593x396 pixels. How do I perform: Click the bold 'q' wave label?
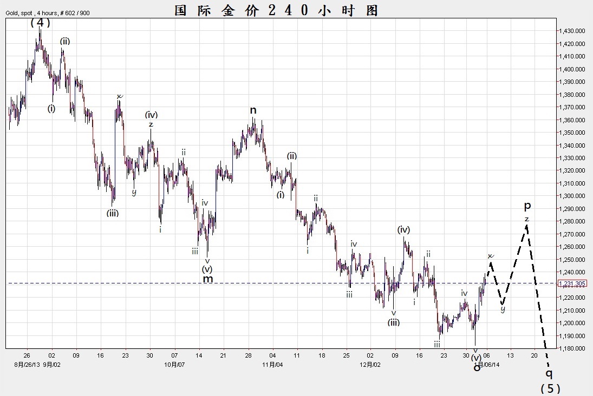tap(549, 374)
